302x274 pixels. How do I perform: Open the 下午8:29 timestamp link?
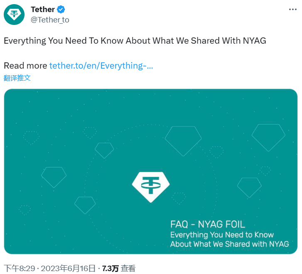point(20,269)
